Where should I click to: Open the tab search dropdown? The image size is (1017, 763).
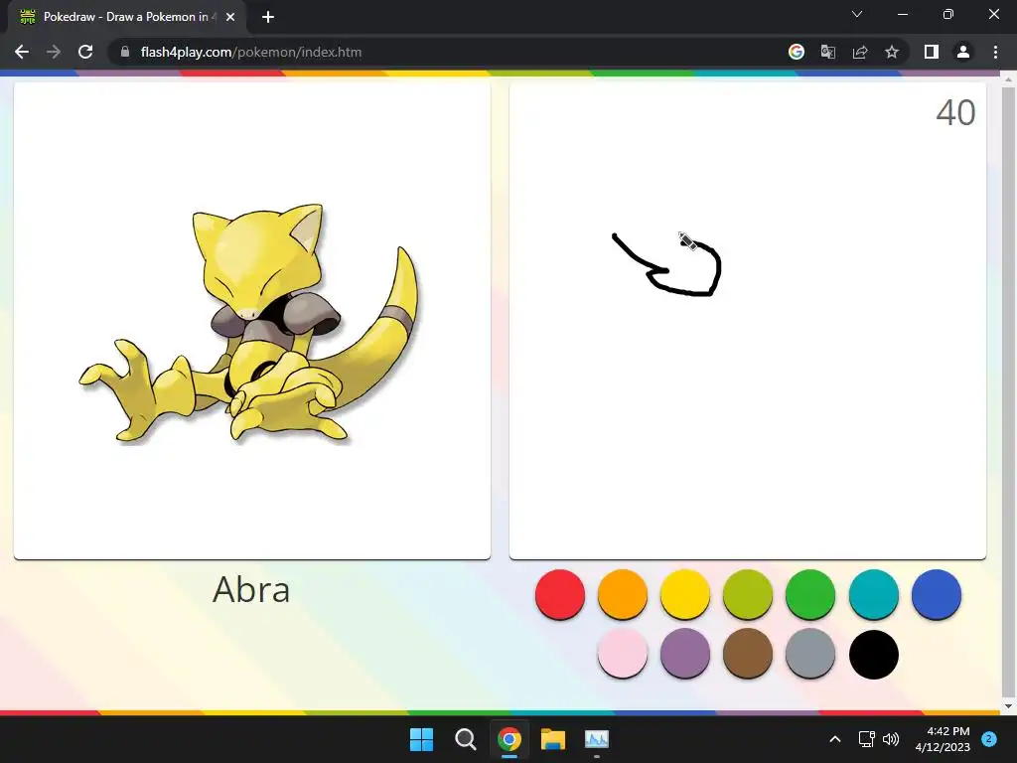pos(857,14)
